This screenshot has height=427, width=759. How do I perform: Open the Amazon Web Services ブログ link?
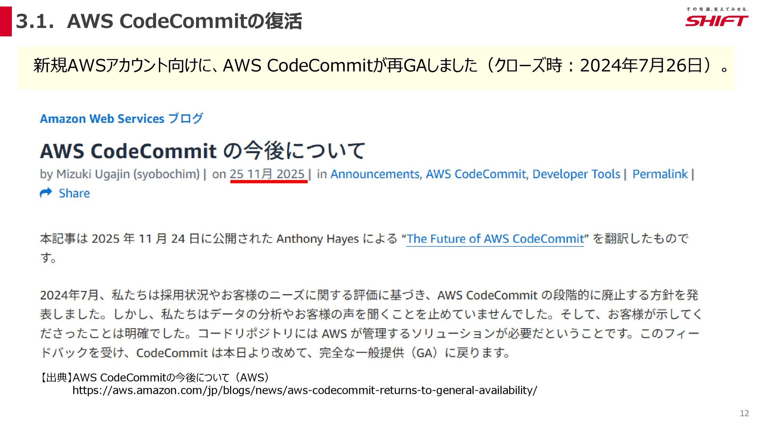point(121,118)
